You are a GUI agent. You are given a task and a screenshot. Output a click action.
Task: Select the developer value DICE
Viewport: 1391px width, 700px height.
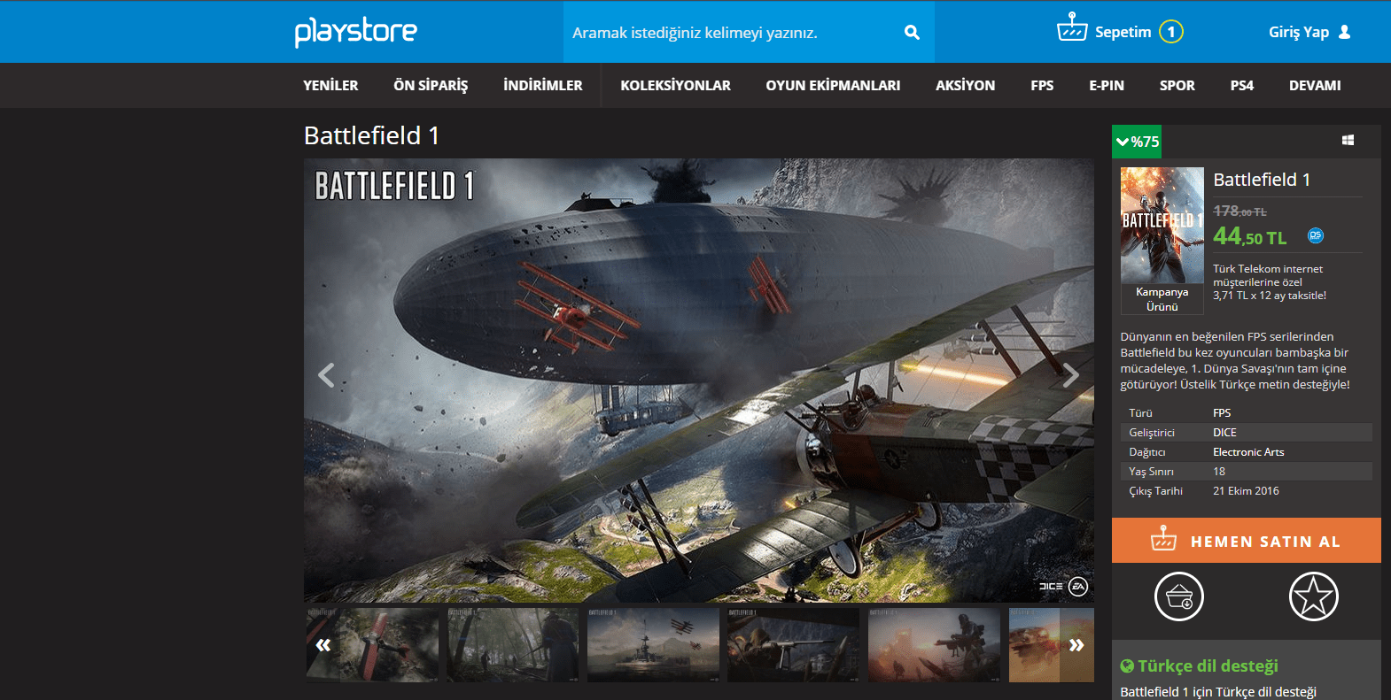tap(1224, 433)
